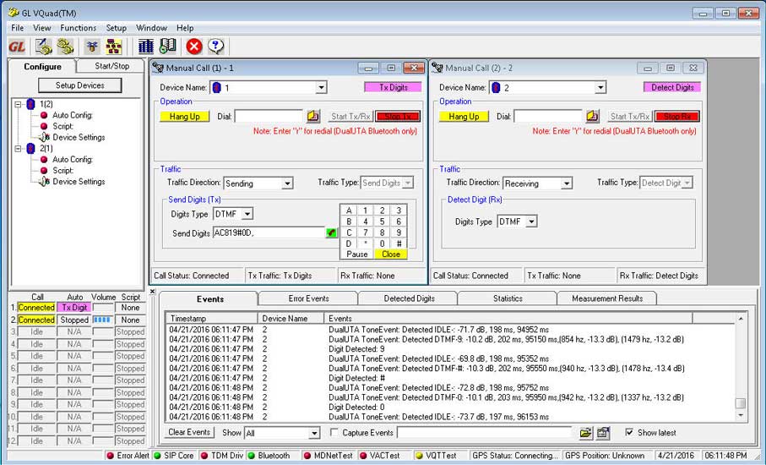Open the Show All events filter dropdown

315,433
